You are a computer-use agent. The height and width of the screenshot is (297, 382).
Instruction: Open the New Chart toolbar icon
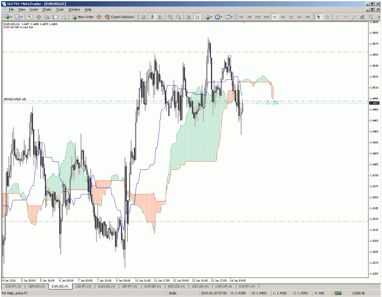point(7,17)
